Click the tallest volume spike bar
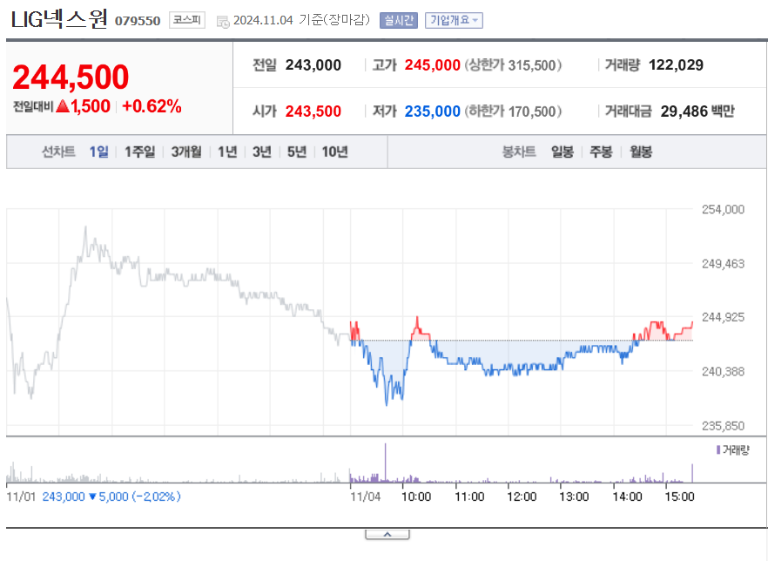The height and width of the screenshot is (561, 768). click(x=386, y=463)
